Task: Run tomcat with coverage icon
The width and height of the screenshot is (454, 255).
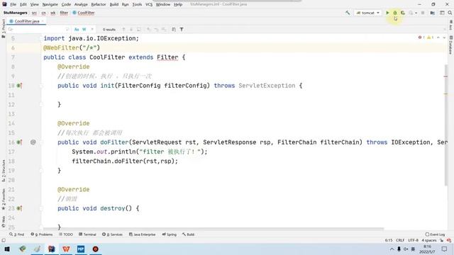Action: pos(403,13)
